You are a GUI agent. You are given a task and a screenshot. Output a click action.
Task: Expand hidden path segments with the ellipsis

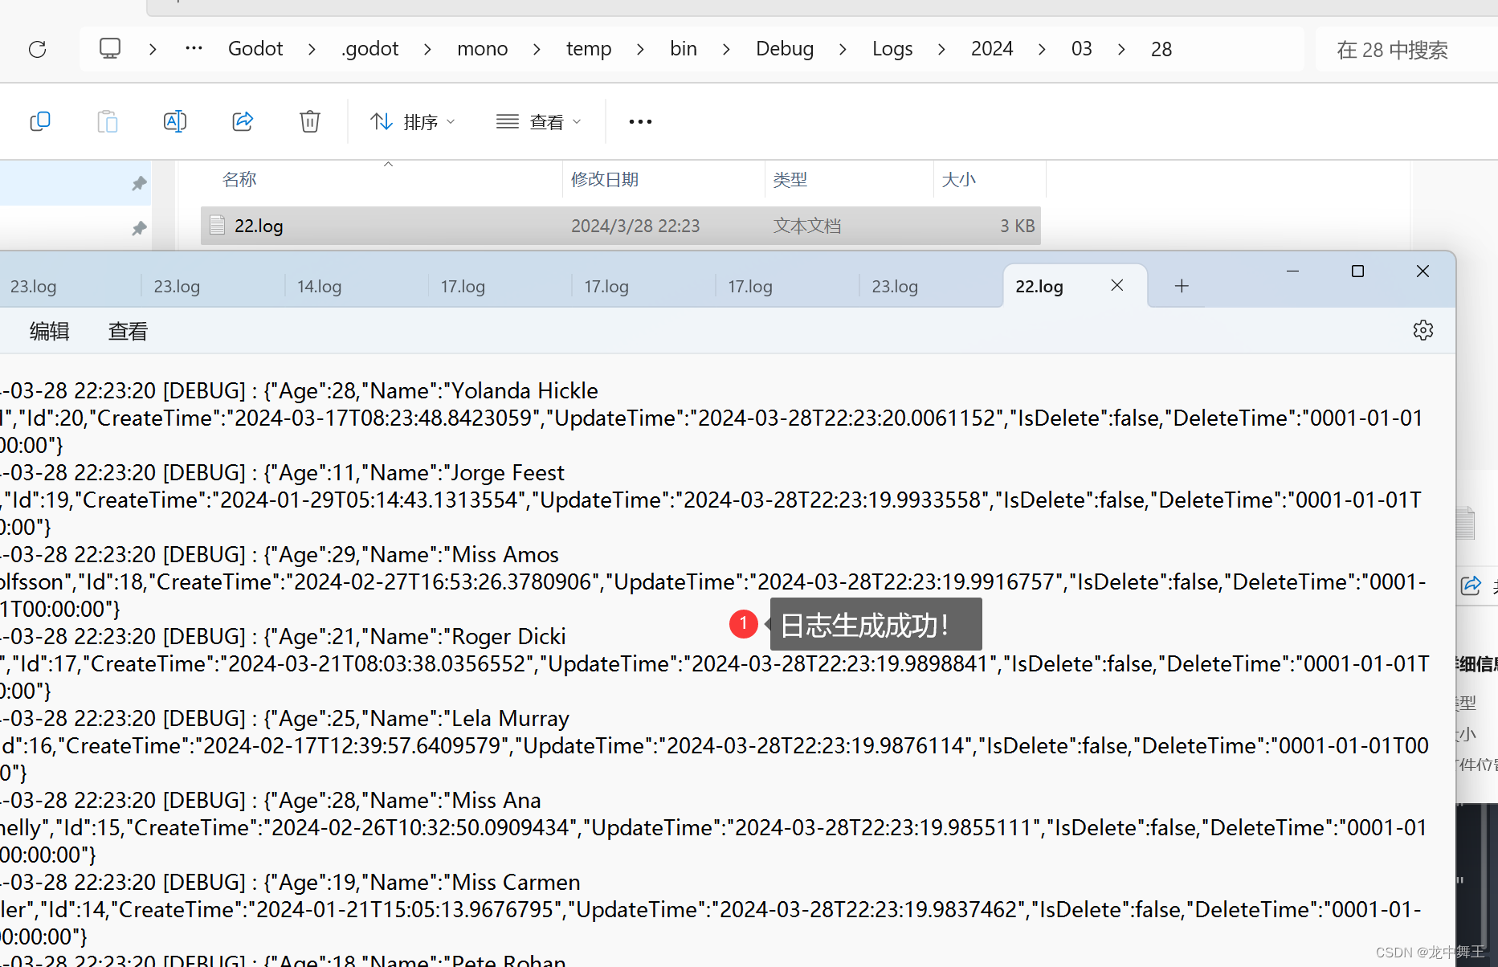194,49
